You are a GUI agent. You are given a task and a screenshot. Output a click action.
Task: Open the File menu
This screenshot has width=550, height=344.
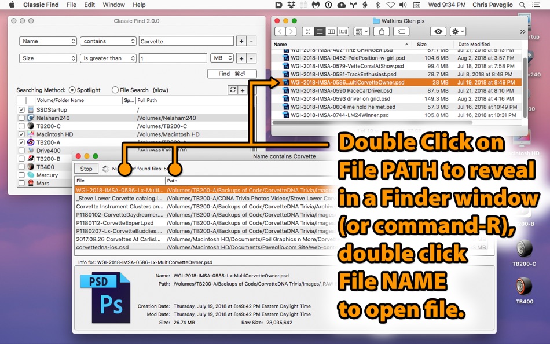tap(71, 5)
